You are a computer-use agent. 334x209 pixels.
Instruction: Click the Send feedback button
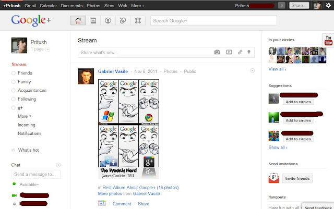click(318, 207)
